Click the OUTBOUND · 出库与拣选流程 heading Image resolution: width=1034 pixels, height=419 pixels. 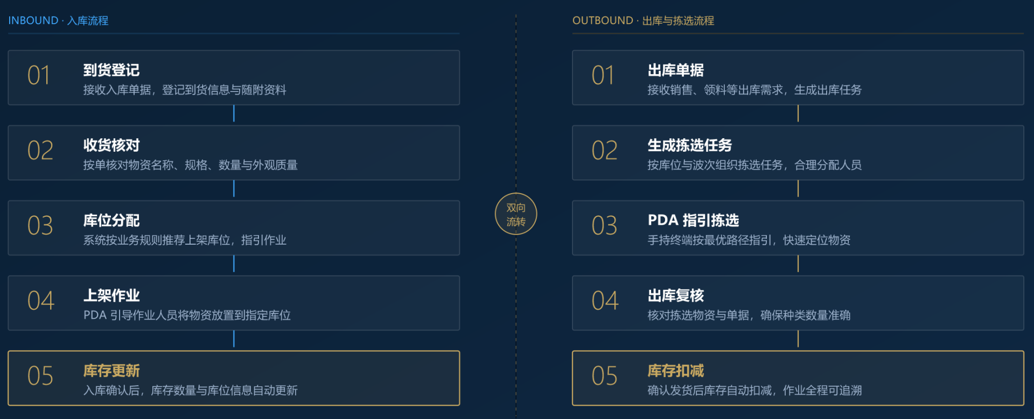point(643,20)
